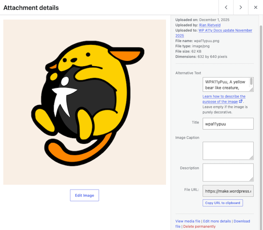Click the Image Caption resize handle
The height and width of the screenshot is (230, 263).
[x=252, y=158]
